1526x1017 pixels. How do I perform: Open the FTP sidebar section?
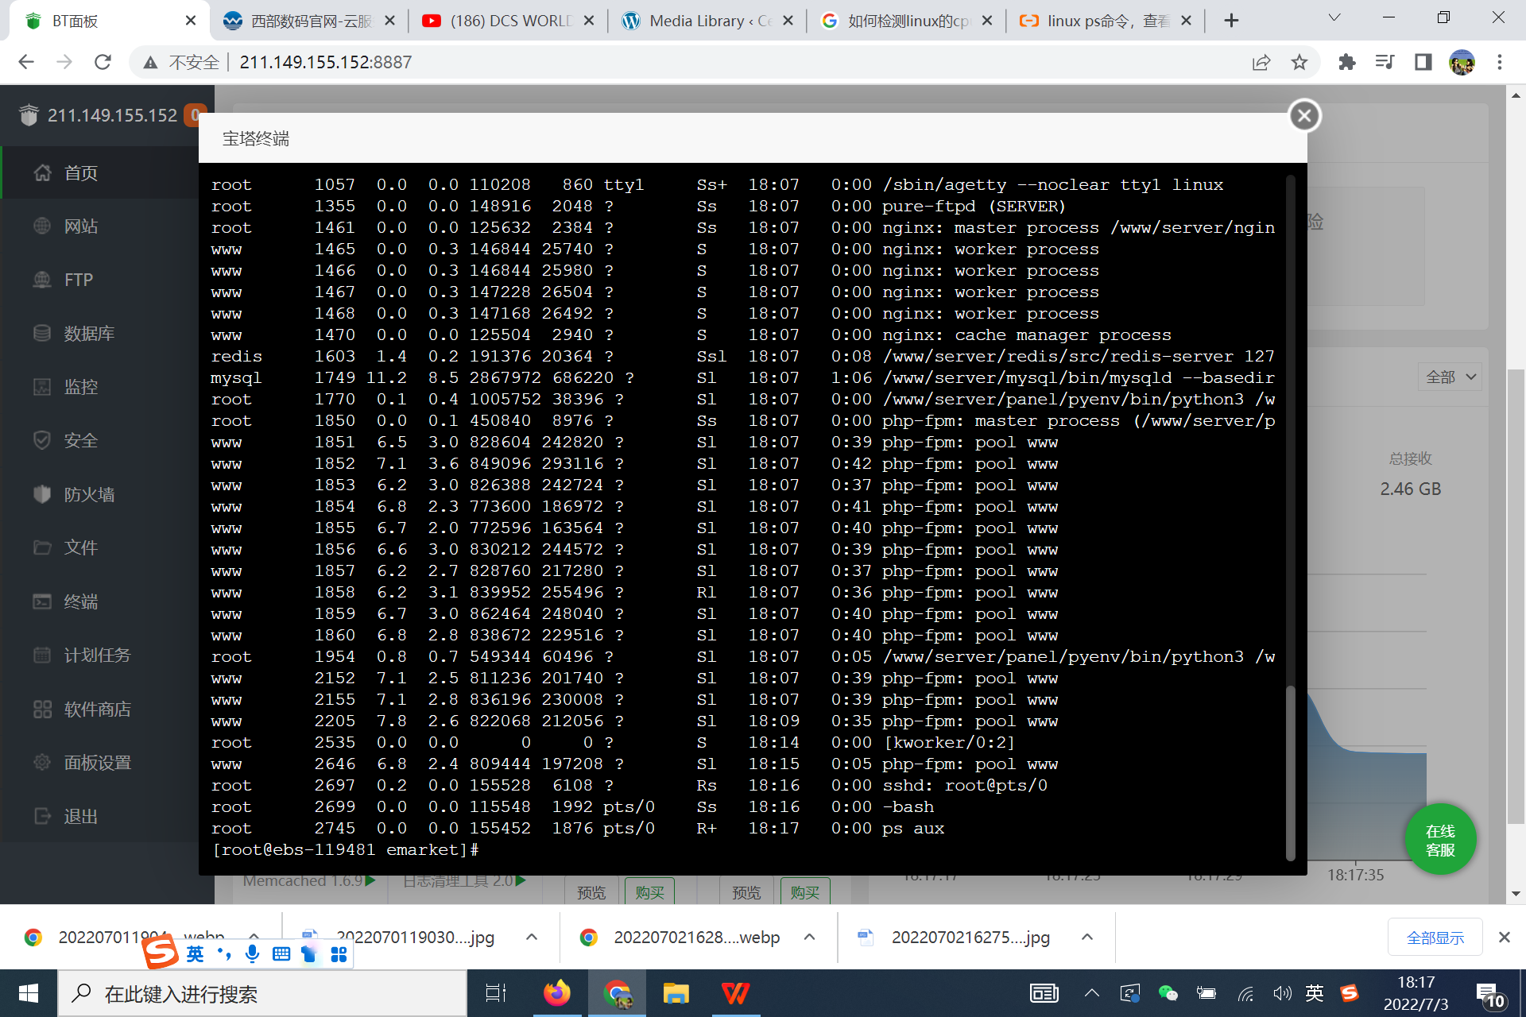point(78,280)
